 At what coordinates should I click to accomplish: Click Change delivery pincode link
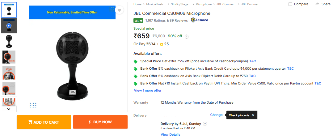coord(216,115)
